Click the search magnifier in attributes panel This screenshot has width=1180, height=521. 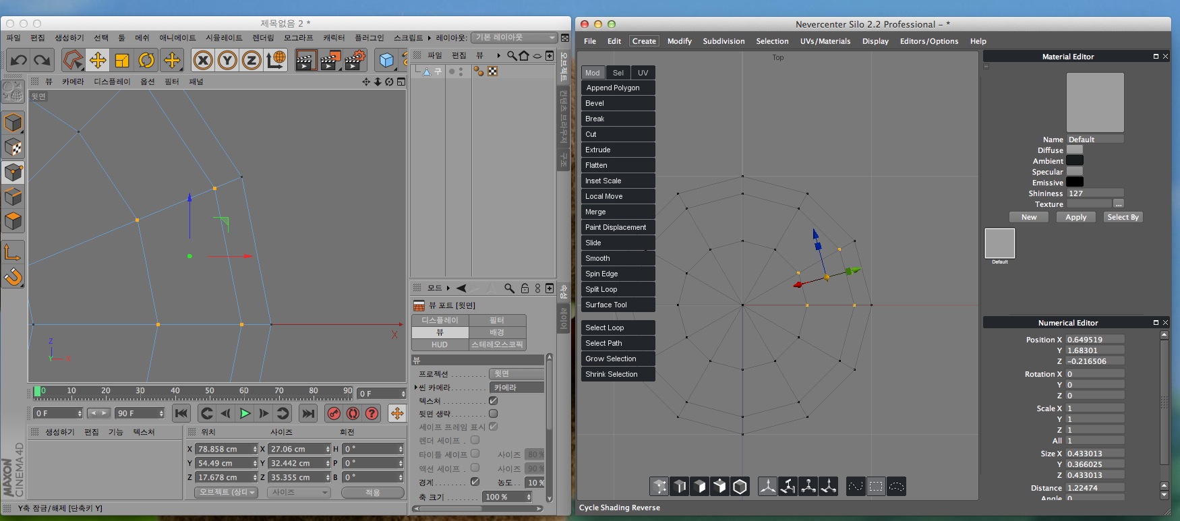pos(509,288)
